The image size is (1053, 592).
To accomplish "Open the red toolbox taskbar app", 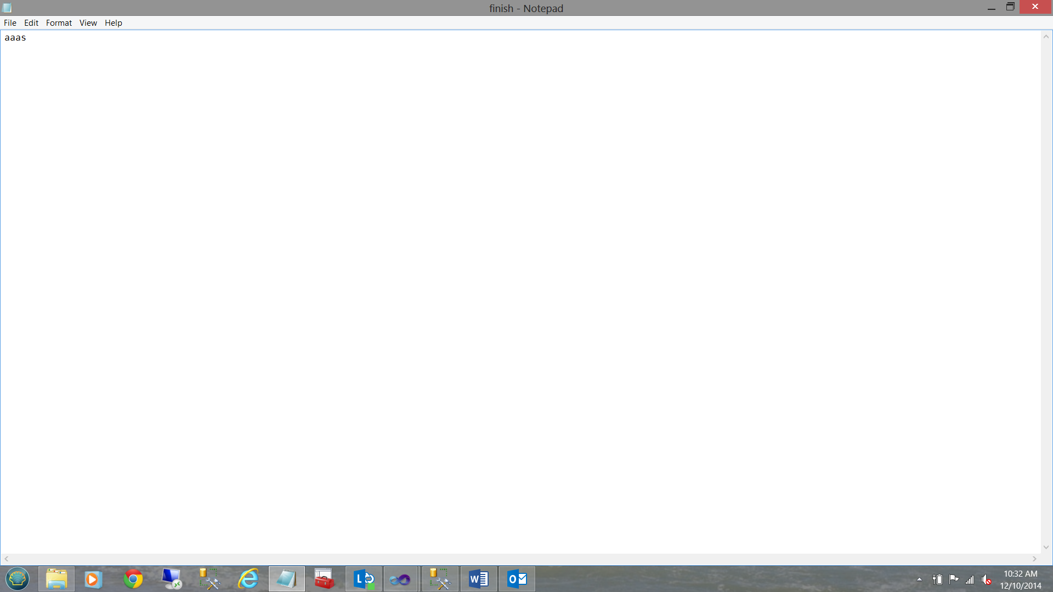I will pos(324,579).
